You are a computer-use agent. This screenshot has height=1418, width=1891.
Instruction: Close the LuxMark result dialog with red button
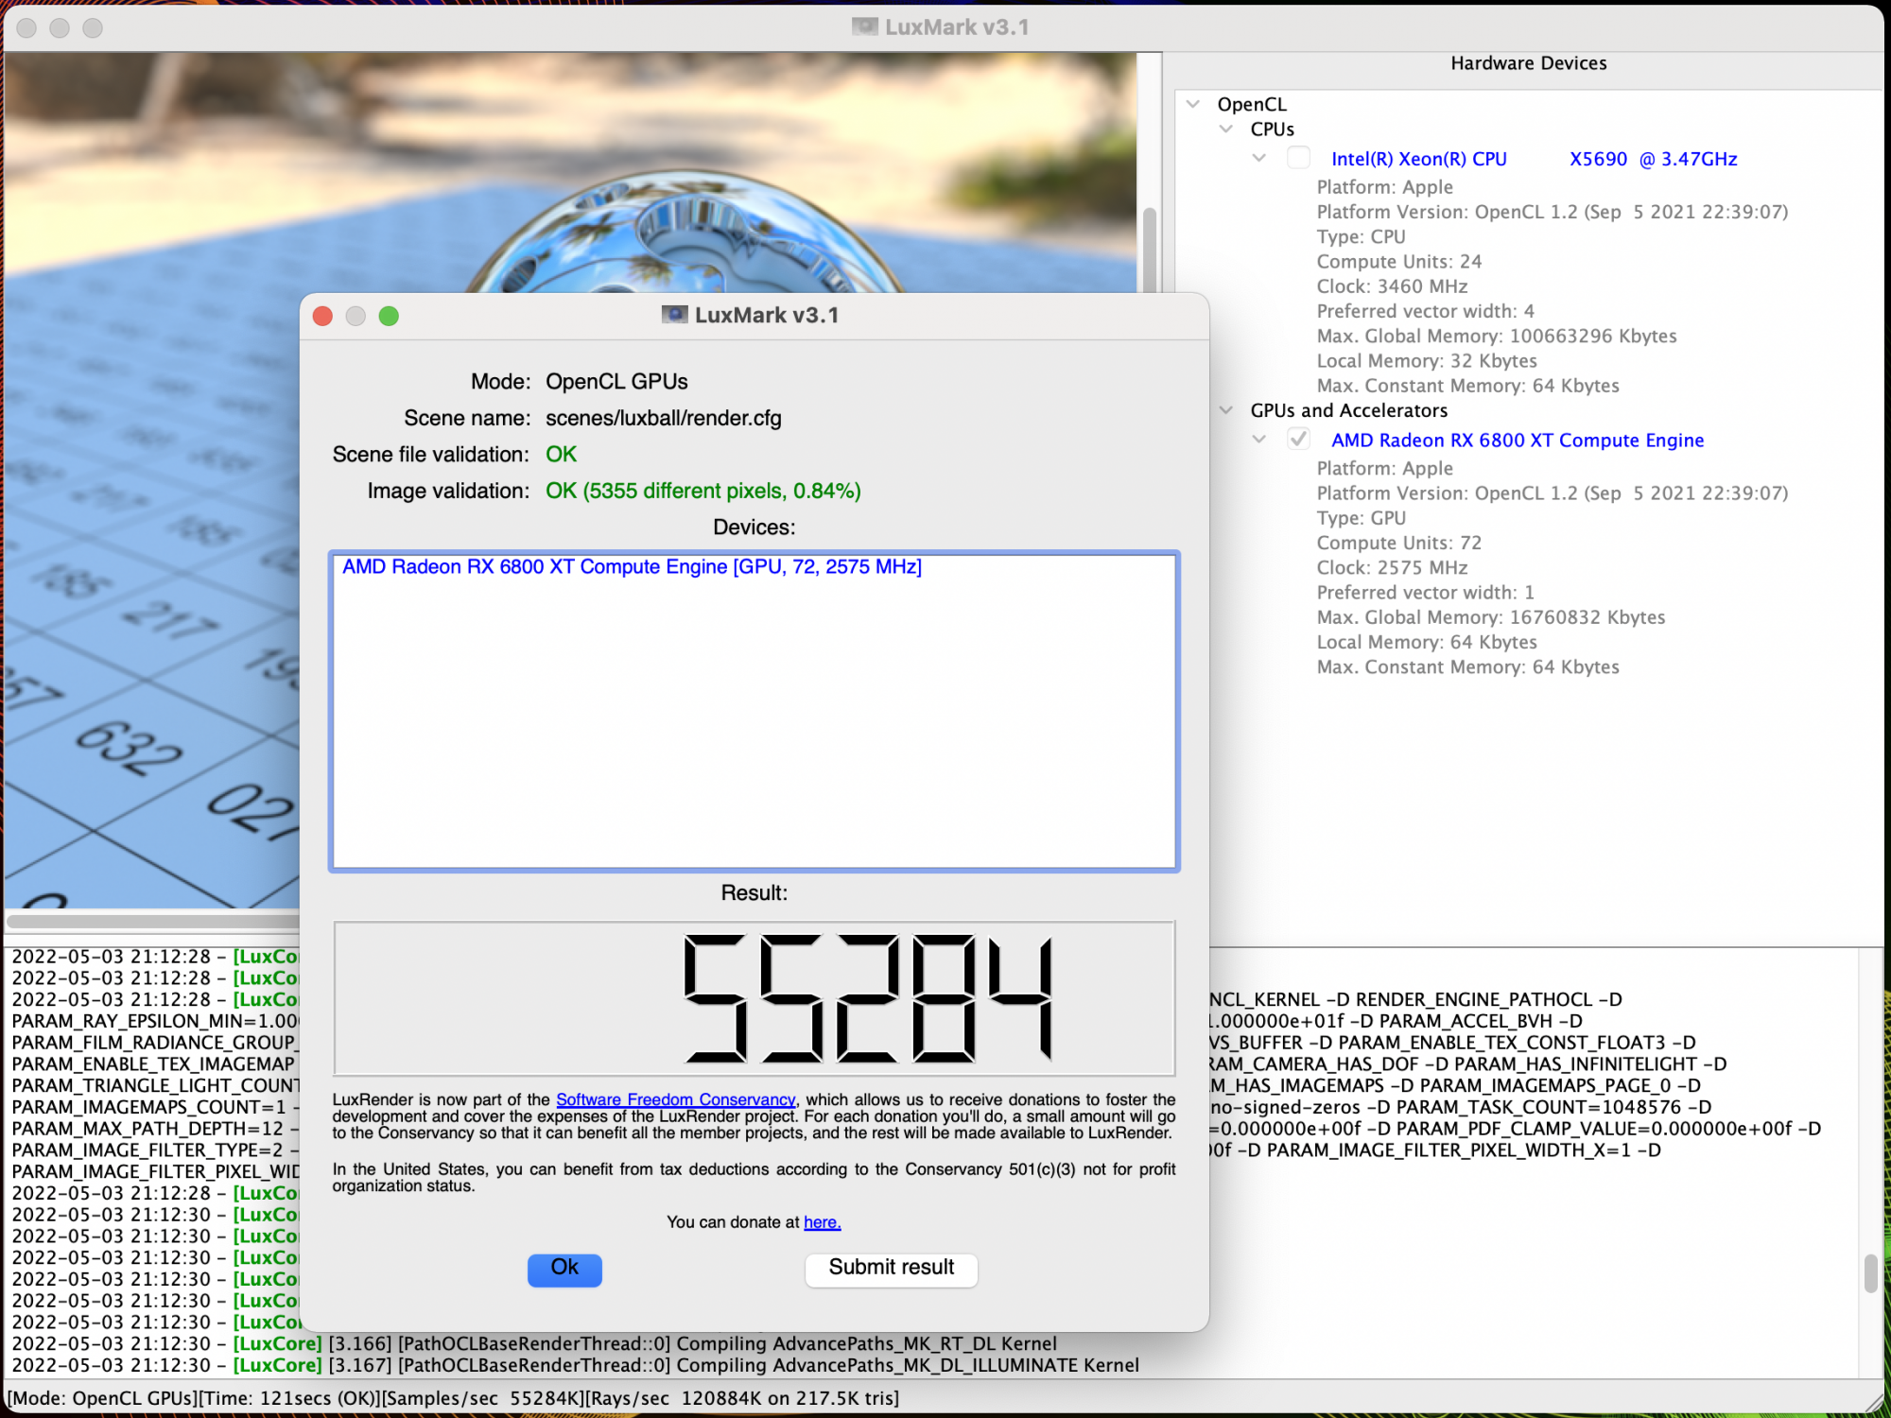tap(322, 316)
